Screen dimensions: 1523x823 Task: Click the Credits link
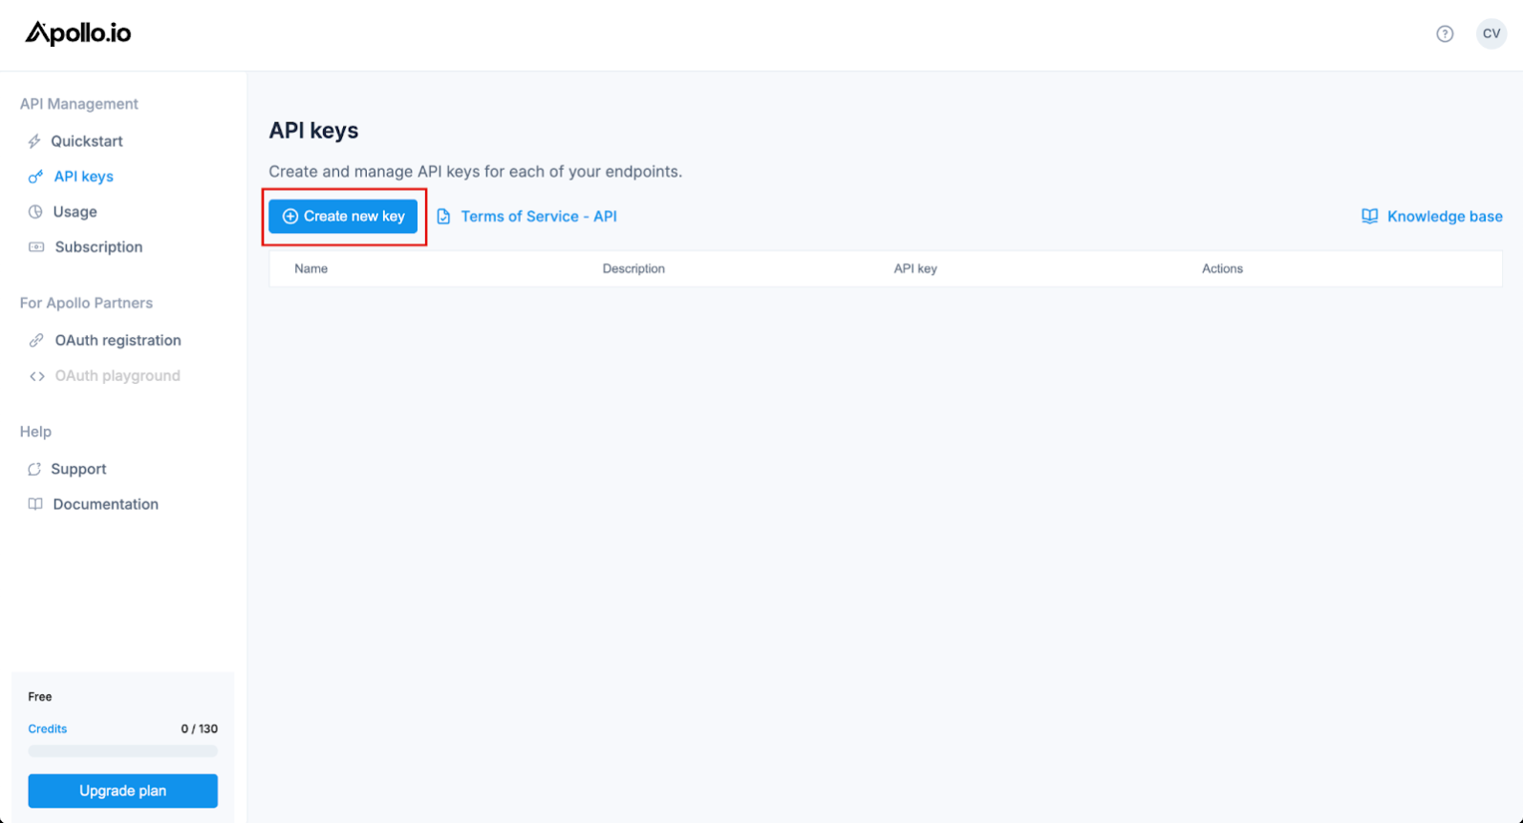coord(48,728)
